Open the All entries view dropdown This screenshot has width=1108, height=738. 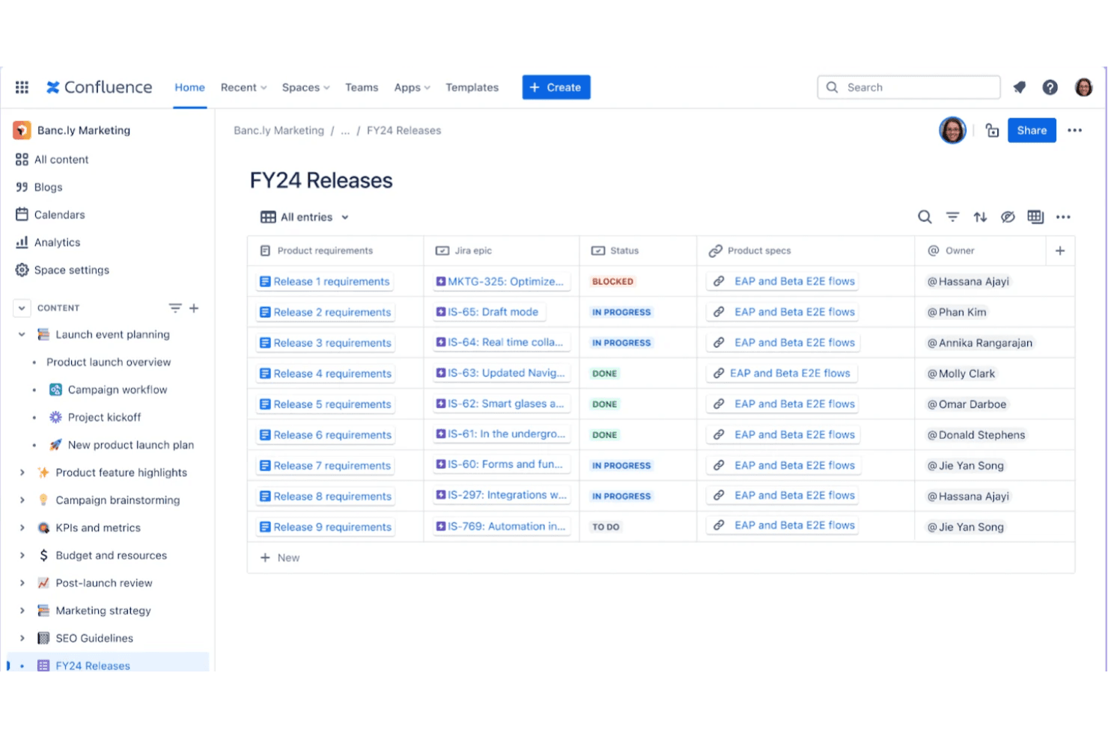point(305,217)
